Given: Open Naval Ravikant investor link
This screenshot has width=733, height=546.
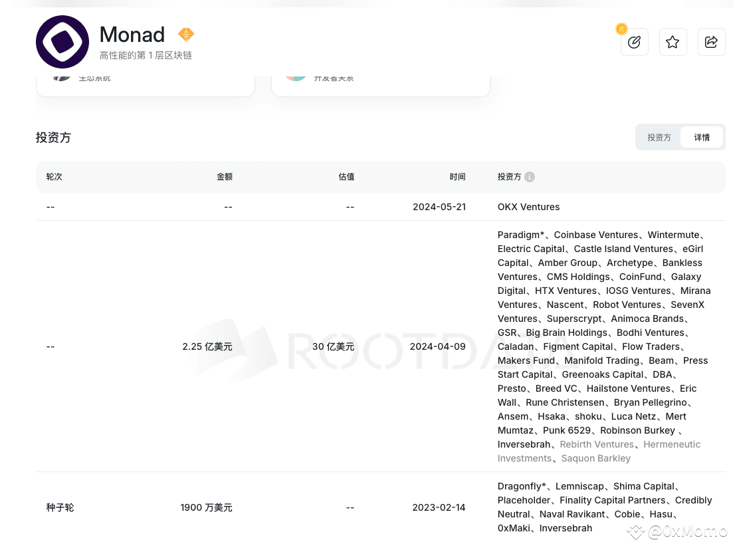Looking at the screenshot, I should tap(572, 514).
